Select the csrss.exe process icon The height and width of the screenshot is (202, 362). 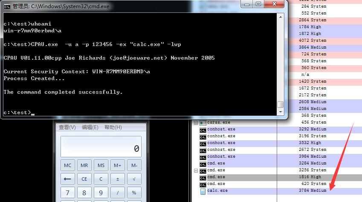(x=203, y=123)
